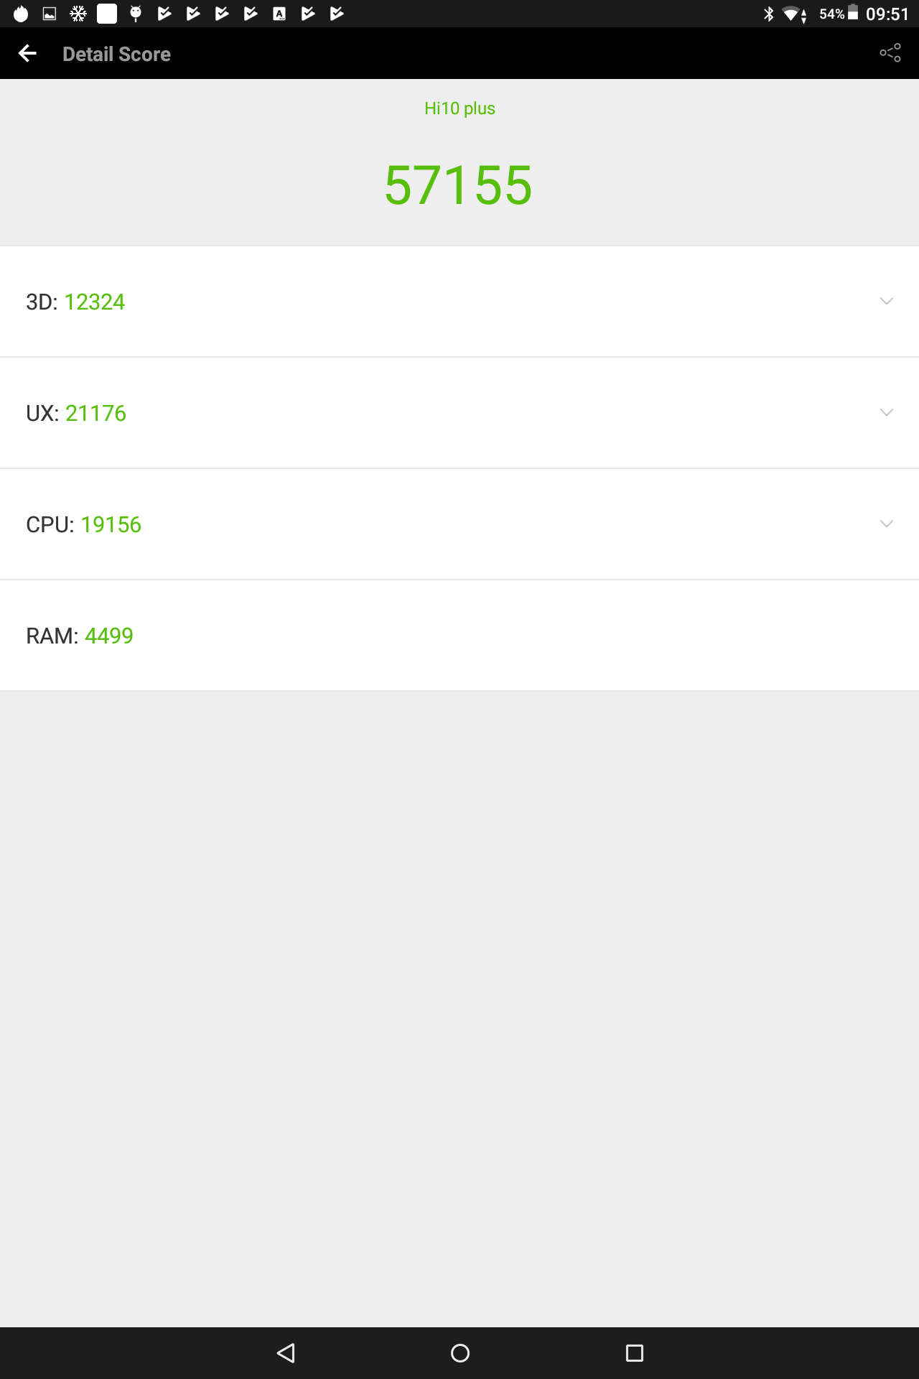Expand the CPU score chevron
This screenshot has width=919, height=1379.
(887, 524)
